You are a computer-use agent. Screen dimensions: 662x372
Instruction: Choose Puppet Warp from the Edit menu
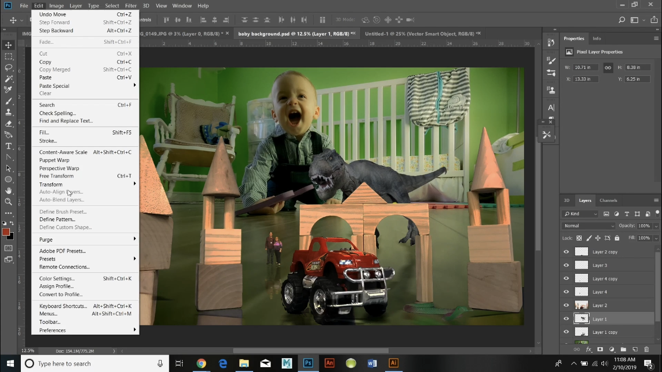tap(55, 160)
